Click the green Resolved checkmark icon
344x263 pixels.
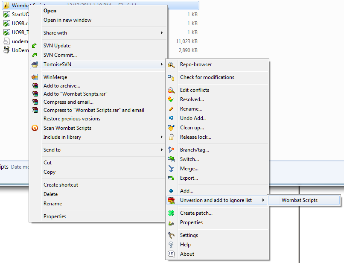tap(171, 99)
